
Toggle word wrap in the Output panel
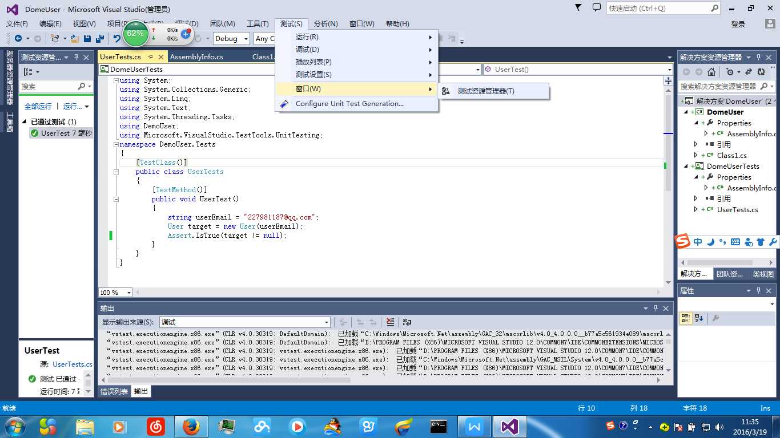tap(407, 322)
